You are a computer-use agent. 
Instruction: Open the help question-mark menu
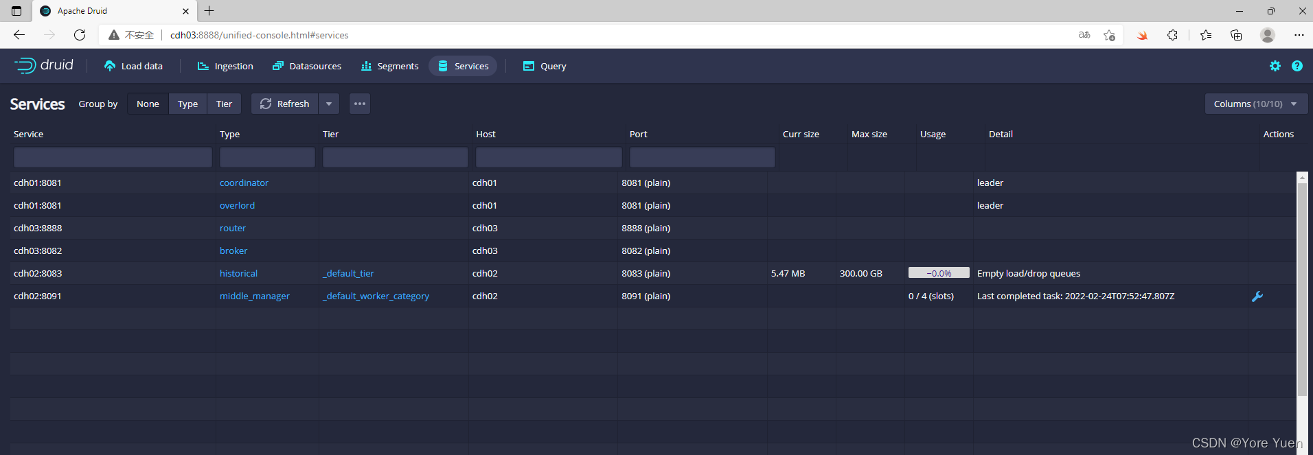click(x=1297, y=66)
